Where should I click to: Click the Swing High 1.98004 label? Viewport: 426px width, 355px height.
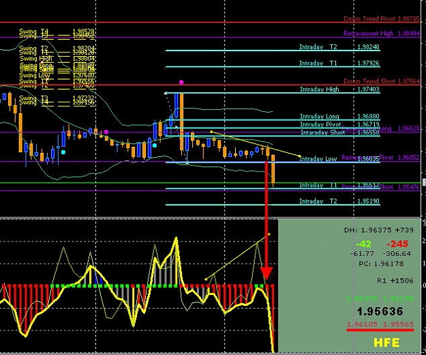[x=57, y=59]
